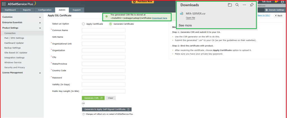Click See more in Downloads panel

(185, 26)
